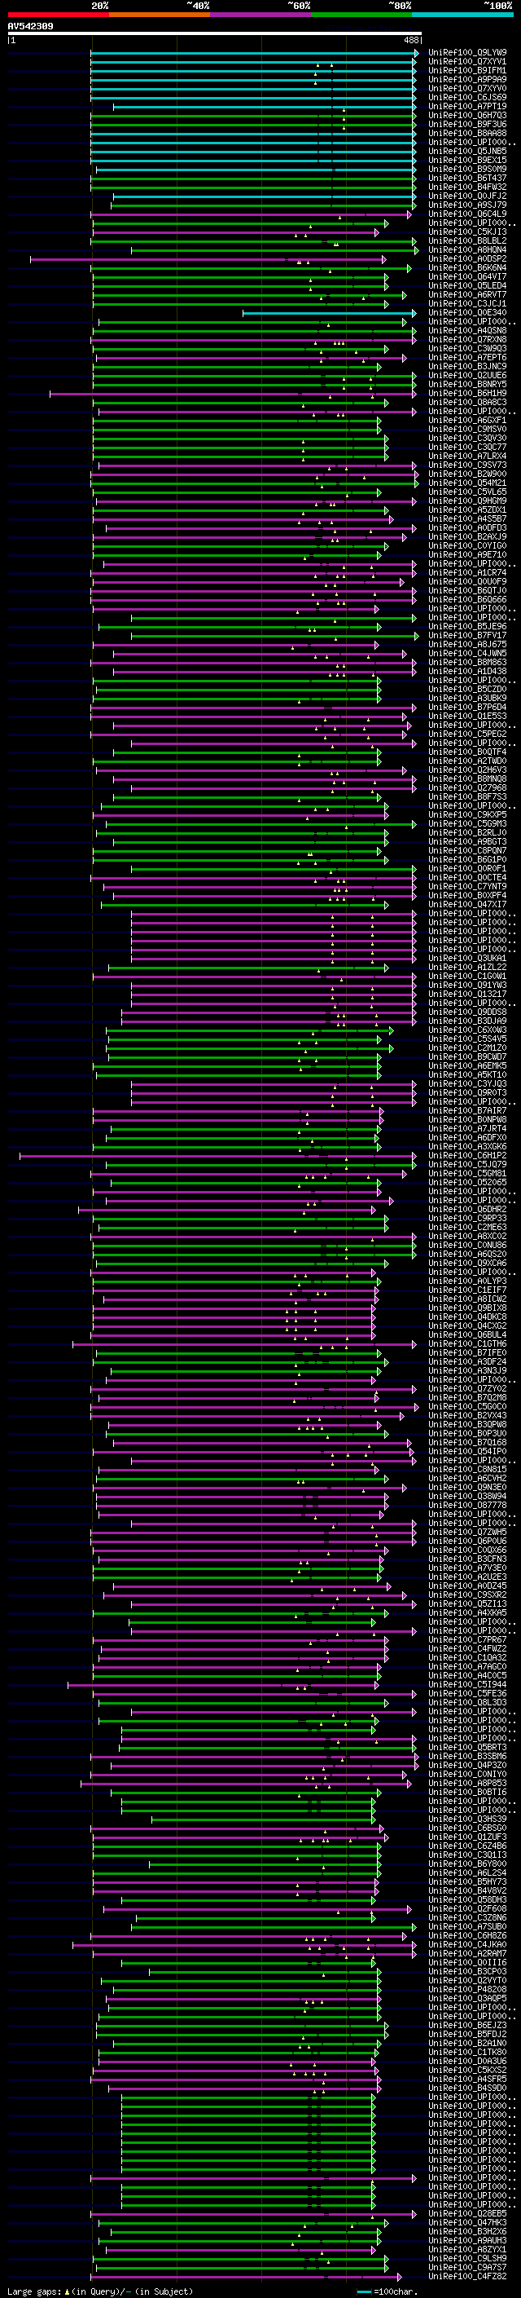The width and height of the screenshot is (521, 2298).
Task: Select the UniRef100_A6RVT7 label
Action: point(467,294)
